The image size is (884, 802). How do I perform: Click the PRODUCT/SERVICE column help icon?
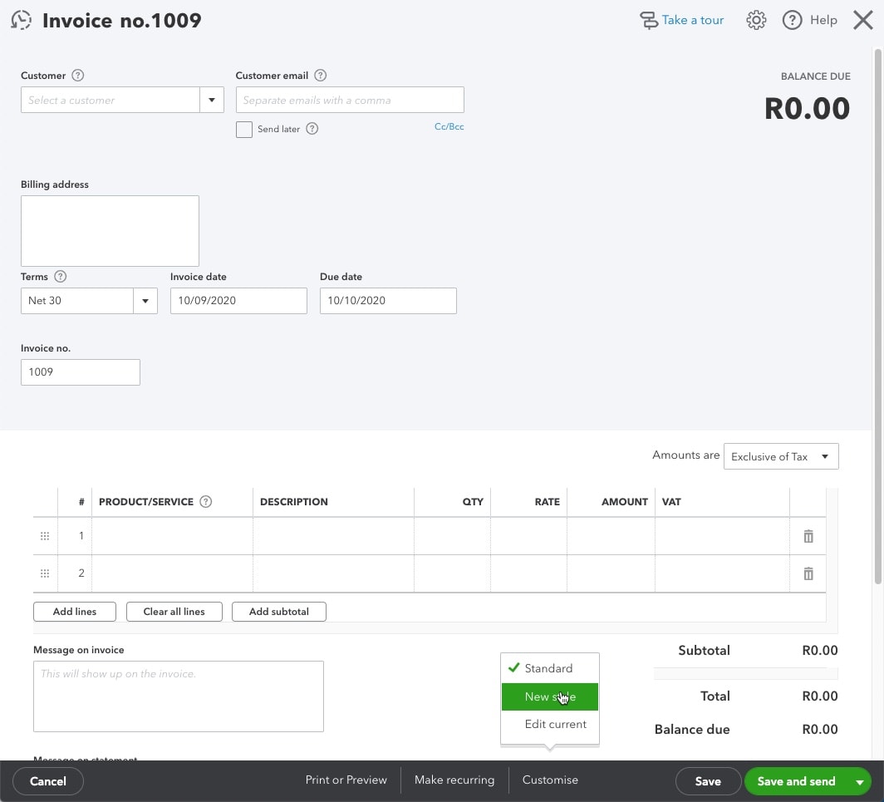[206, 501]
